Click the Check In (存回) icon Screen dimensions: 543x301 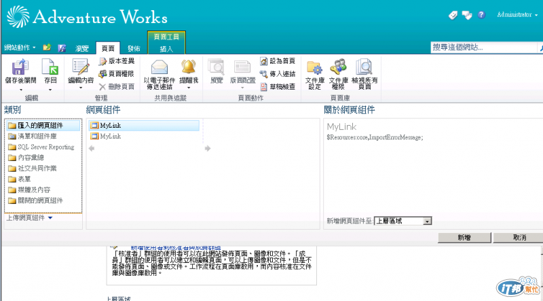click(50, 67)
